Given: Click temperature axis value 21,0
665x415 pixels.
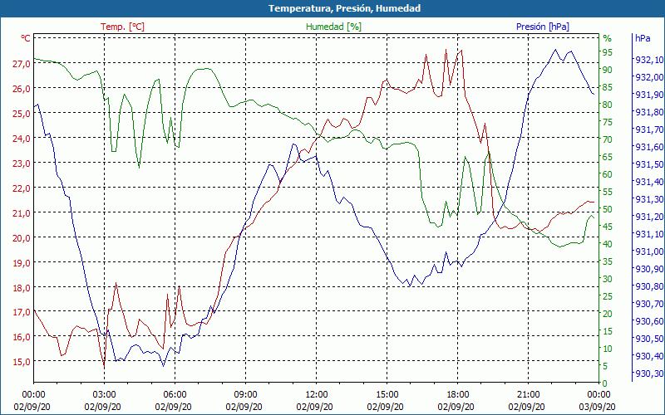Looking at the screenshot, I should click(x=22, y=212).
